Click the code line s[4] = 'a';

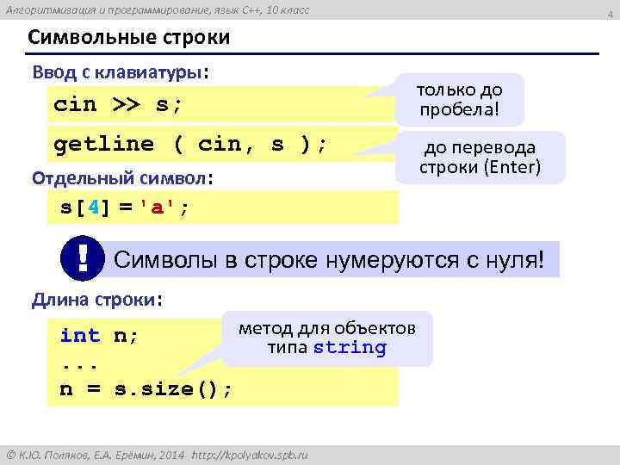pos(124,207)
